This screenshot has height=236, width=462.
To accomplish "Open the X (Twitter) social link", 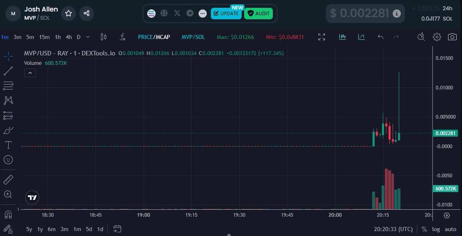I will (x=177, y=13).
